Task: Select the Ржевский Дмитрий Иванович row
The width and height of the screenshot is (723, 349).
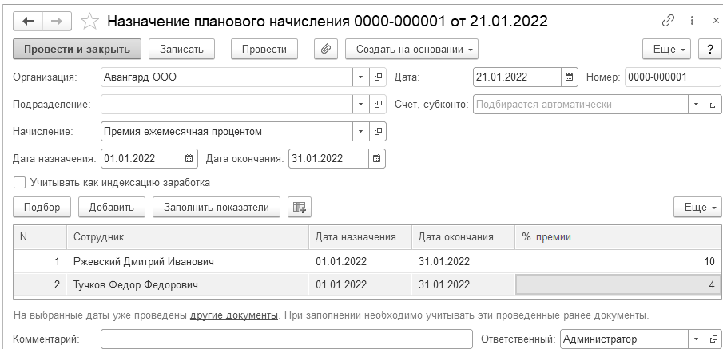Action: click(144, 261)
